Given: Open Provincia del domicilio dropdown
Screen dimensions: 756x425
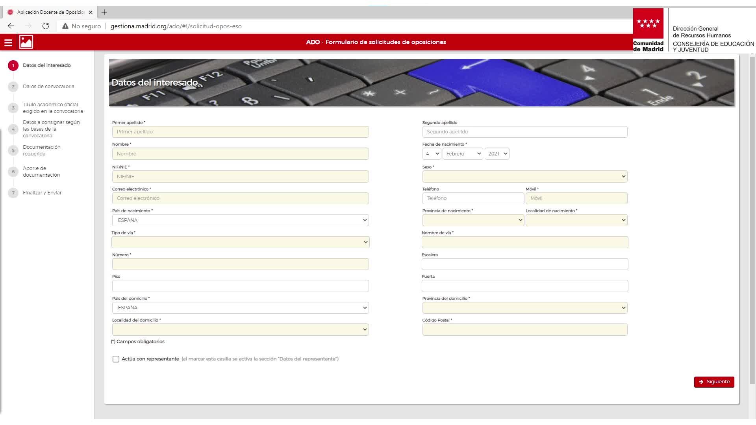Looking at the screenshot, I should click(524, 308).
